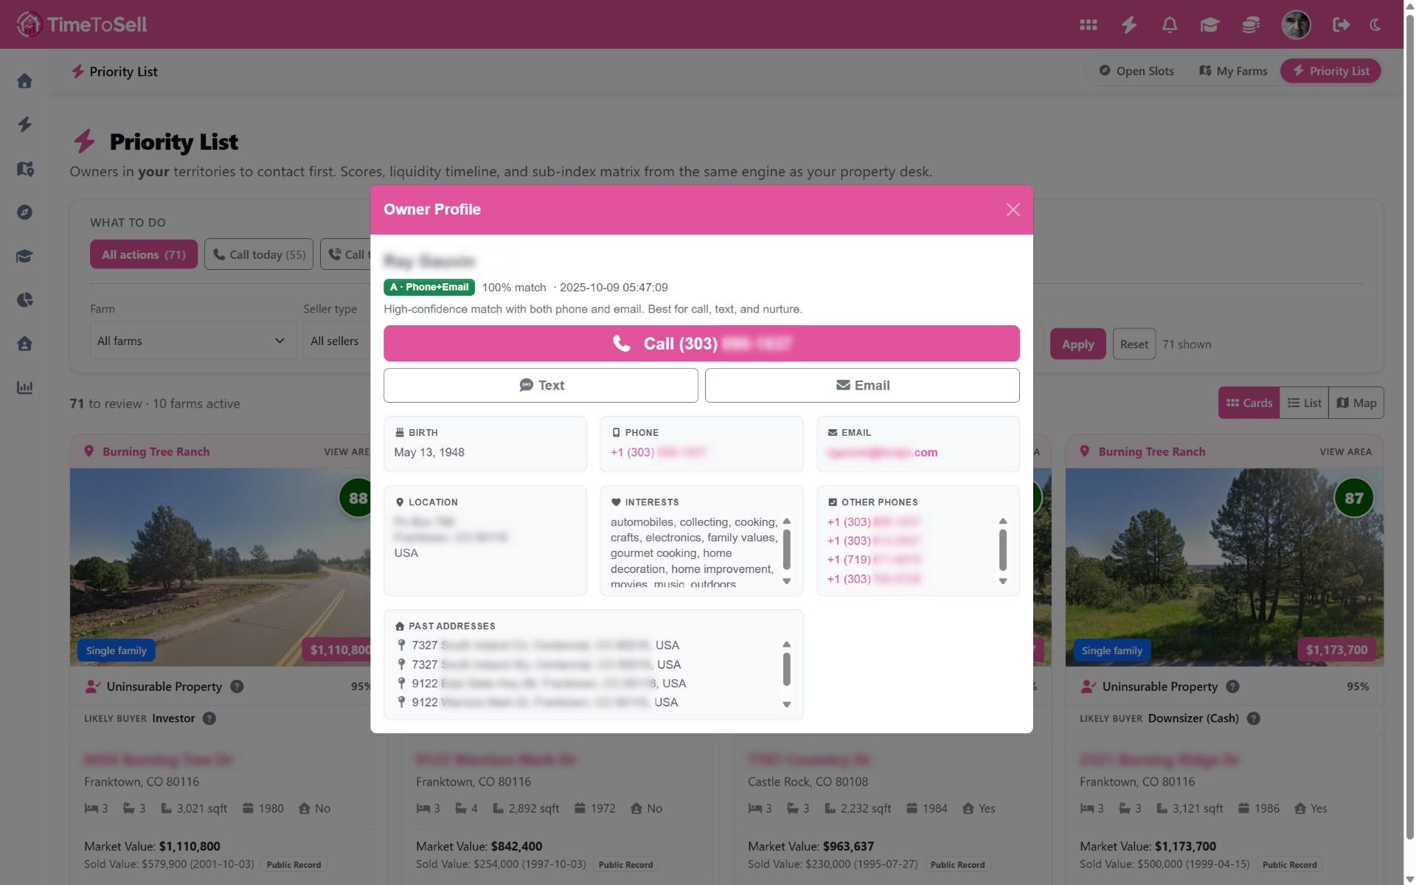Viewport: 1416px width, 885px height.
Task: Open the graduation cap training icon in header
Action: pyautogui.click(x=1209, y=24)
